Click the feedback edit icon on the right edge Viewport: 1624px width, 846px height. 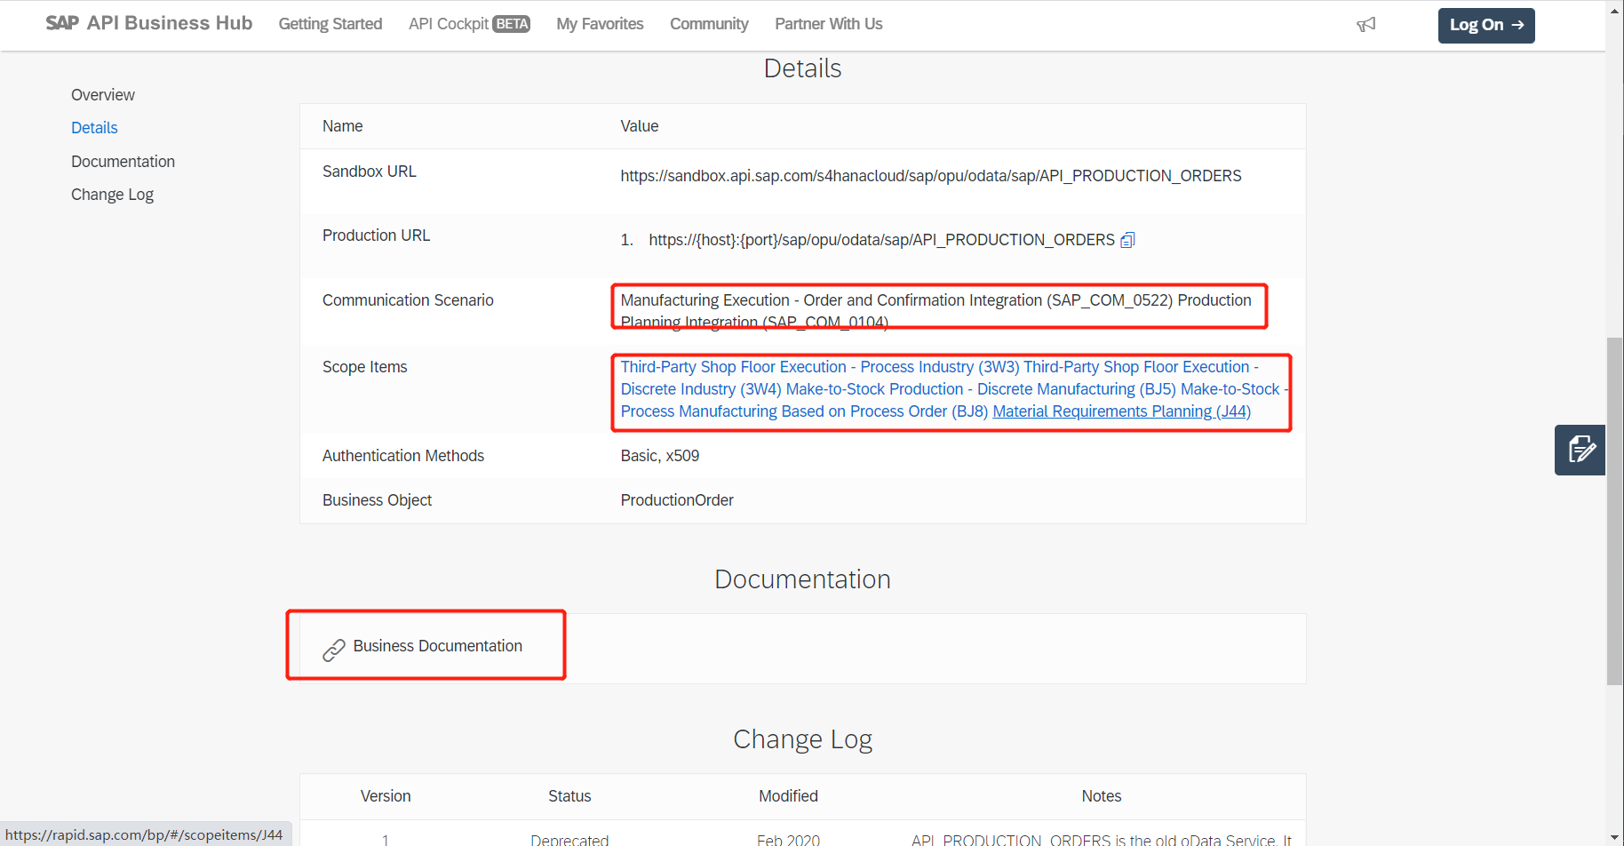tap(1580, 450)
